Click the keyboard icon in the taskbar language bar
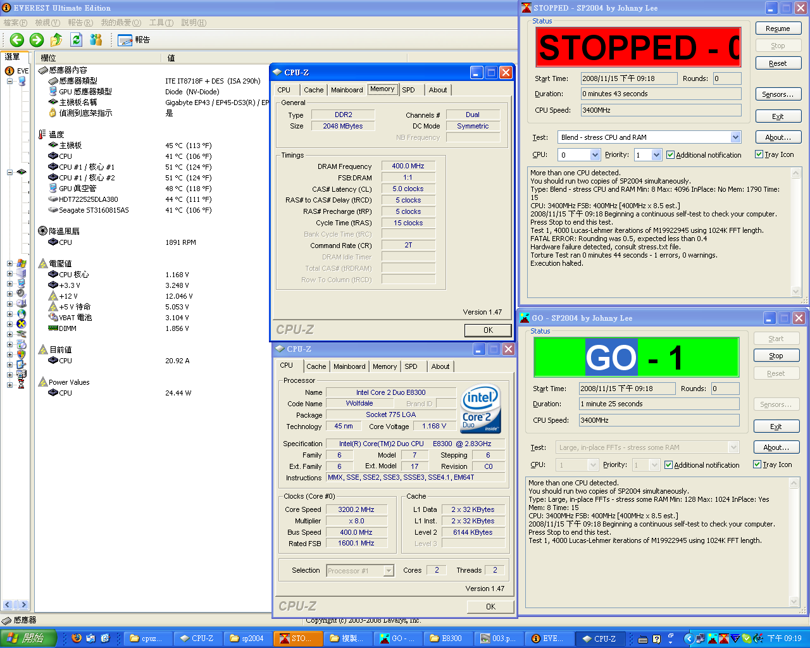This screenshot has width=810, height=648. (x=644, y=639)
